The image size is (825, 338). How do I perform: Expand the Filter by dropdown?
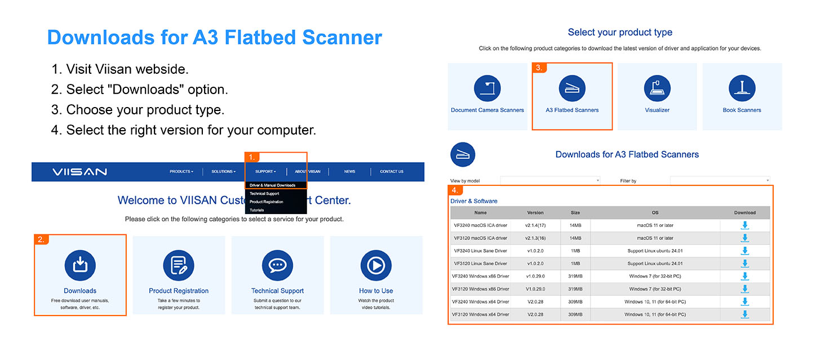(x=720, y=181)
